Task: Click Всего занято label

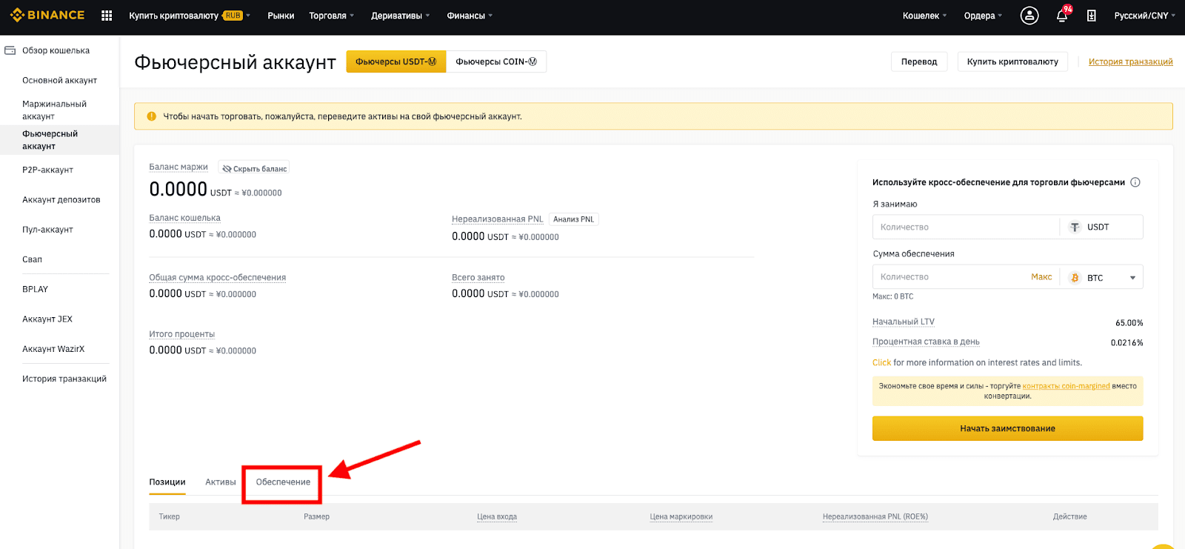Action: click(x=478, y=278)
